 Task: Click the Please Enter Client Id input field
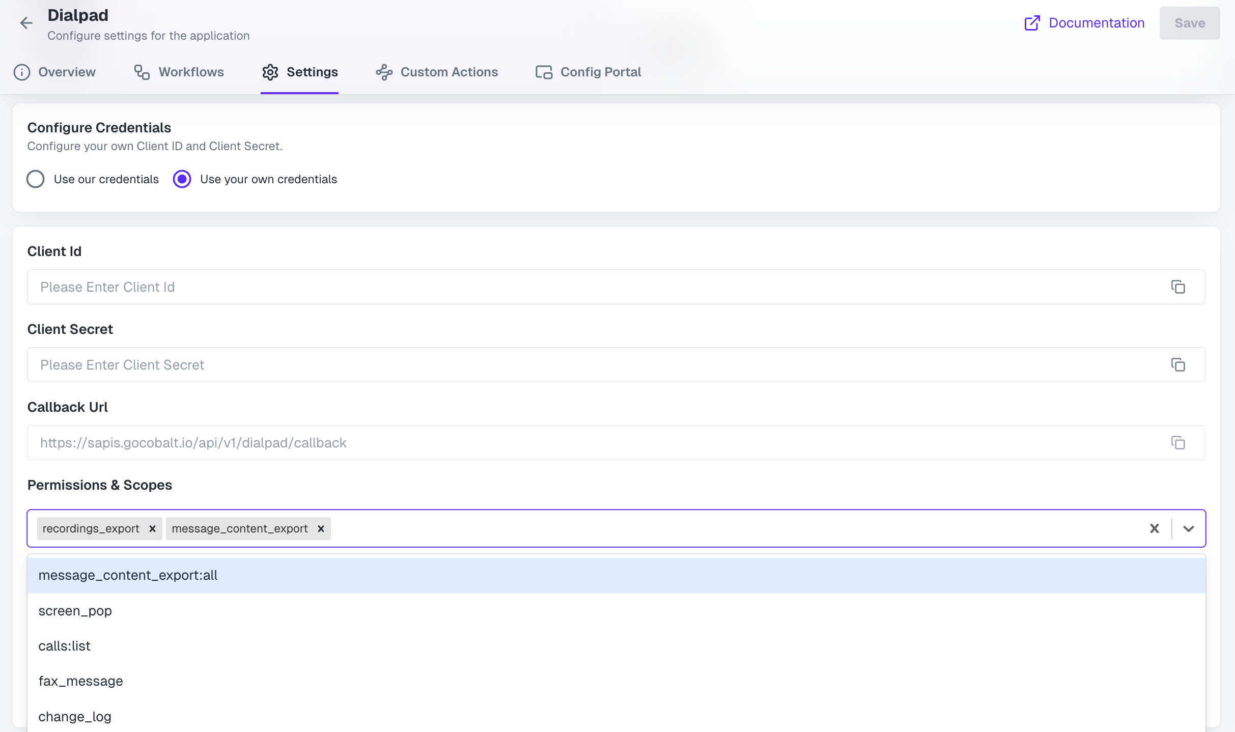click(305, 287)
